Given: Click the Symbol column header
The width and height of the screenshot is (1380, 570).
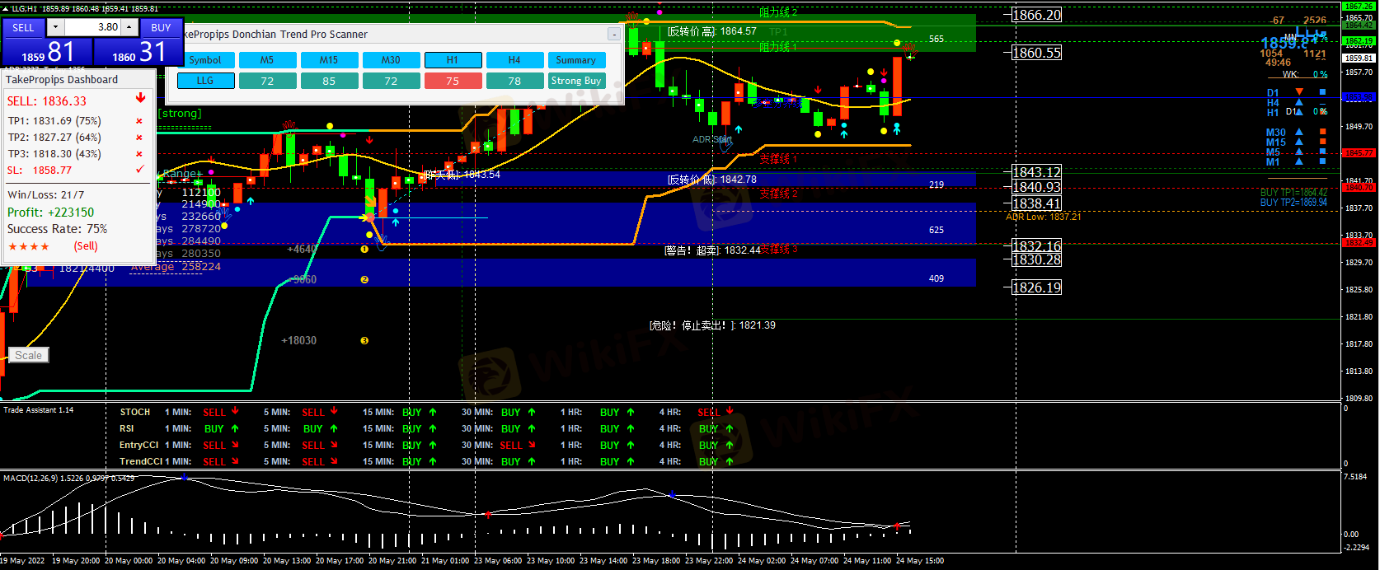Looking at the screenshot, I should (205, 60).
